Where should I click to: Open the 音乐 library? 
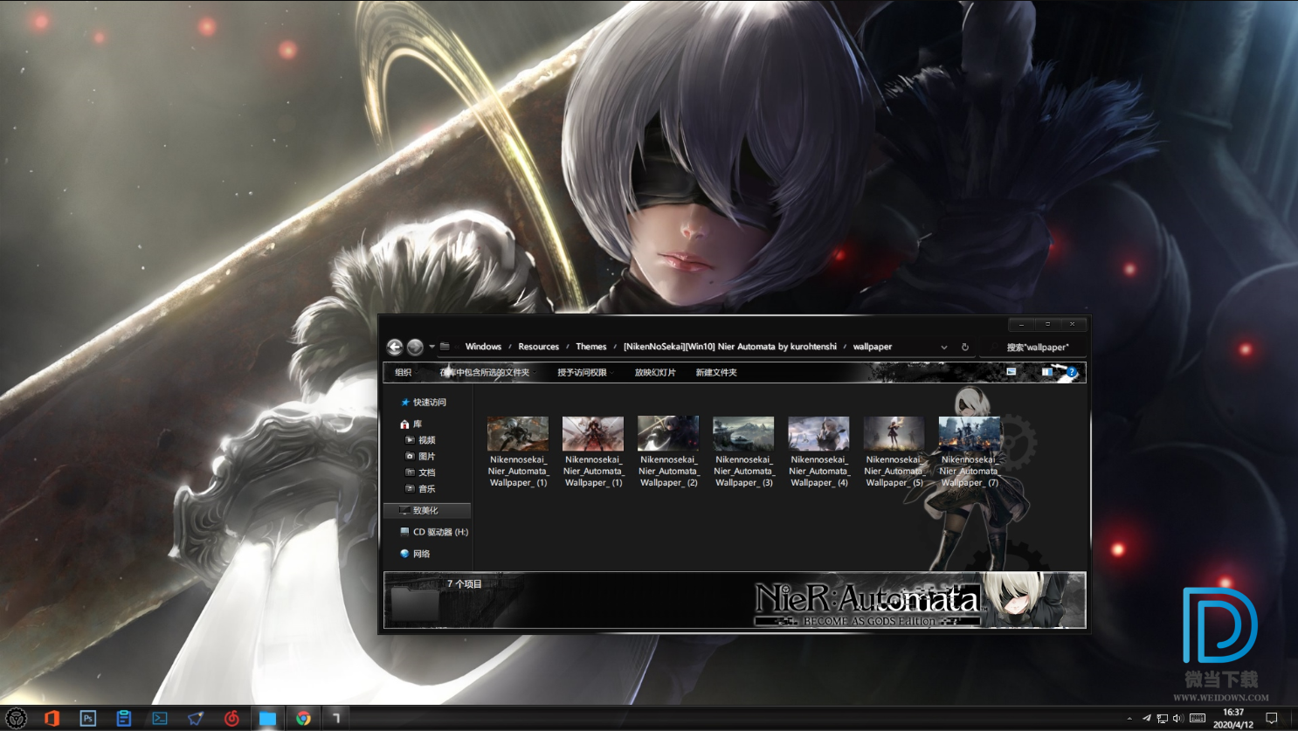[420, 489]
